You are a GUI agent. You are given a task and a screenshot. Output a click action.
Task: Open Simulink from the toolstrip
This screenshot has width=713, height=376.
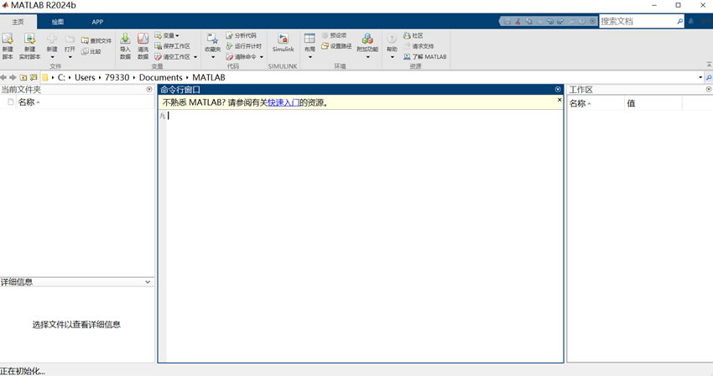[x=283, y=39]
